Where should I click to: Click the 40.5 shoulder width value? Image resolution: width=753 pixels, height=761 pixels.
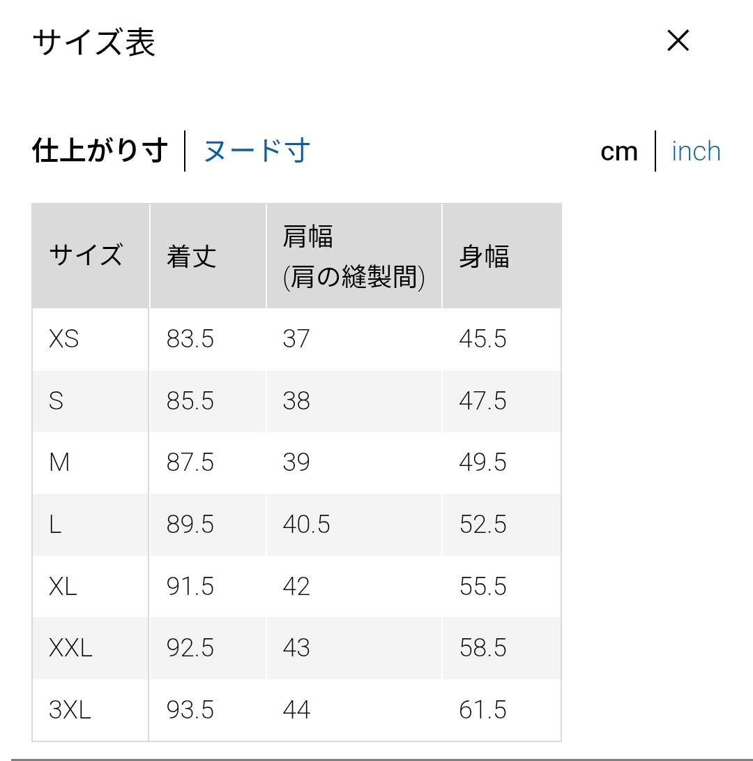click(x=306, y=525)
